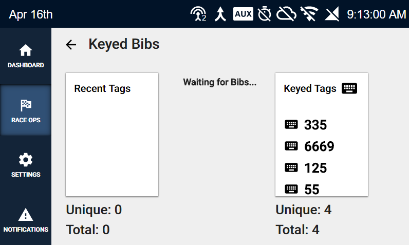Click the cloud offline status icon
This screenshot has height=245, width=409.
(x=286, y=14)
